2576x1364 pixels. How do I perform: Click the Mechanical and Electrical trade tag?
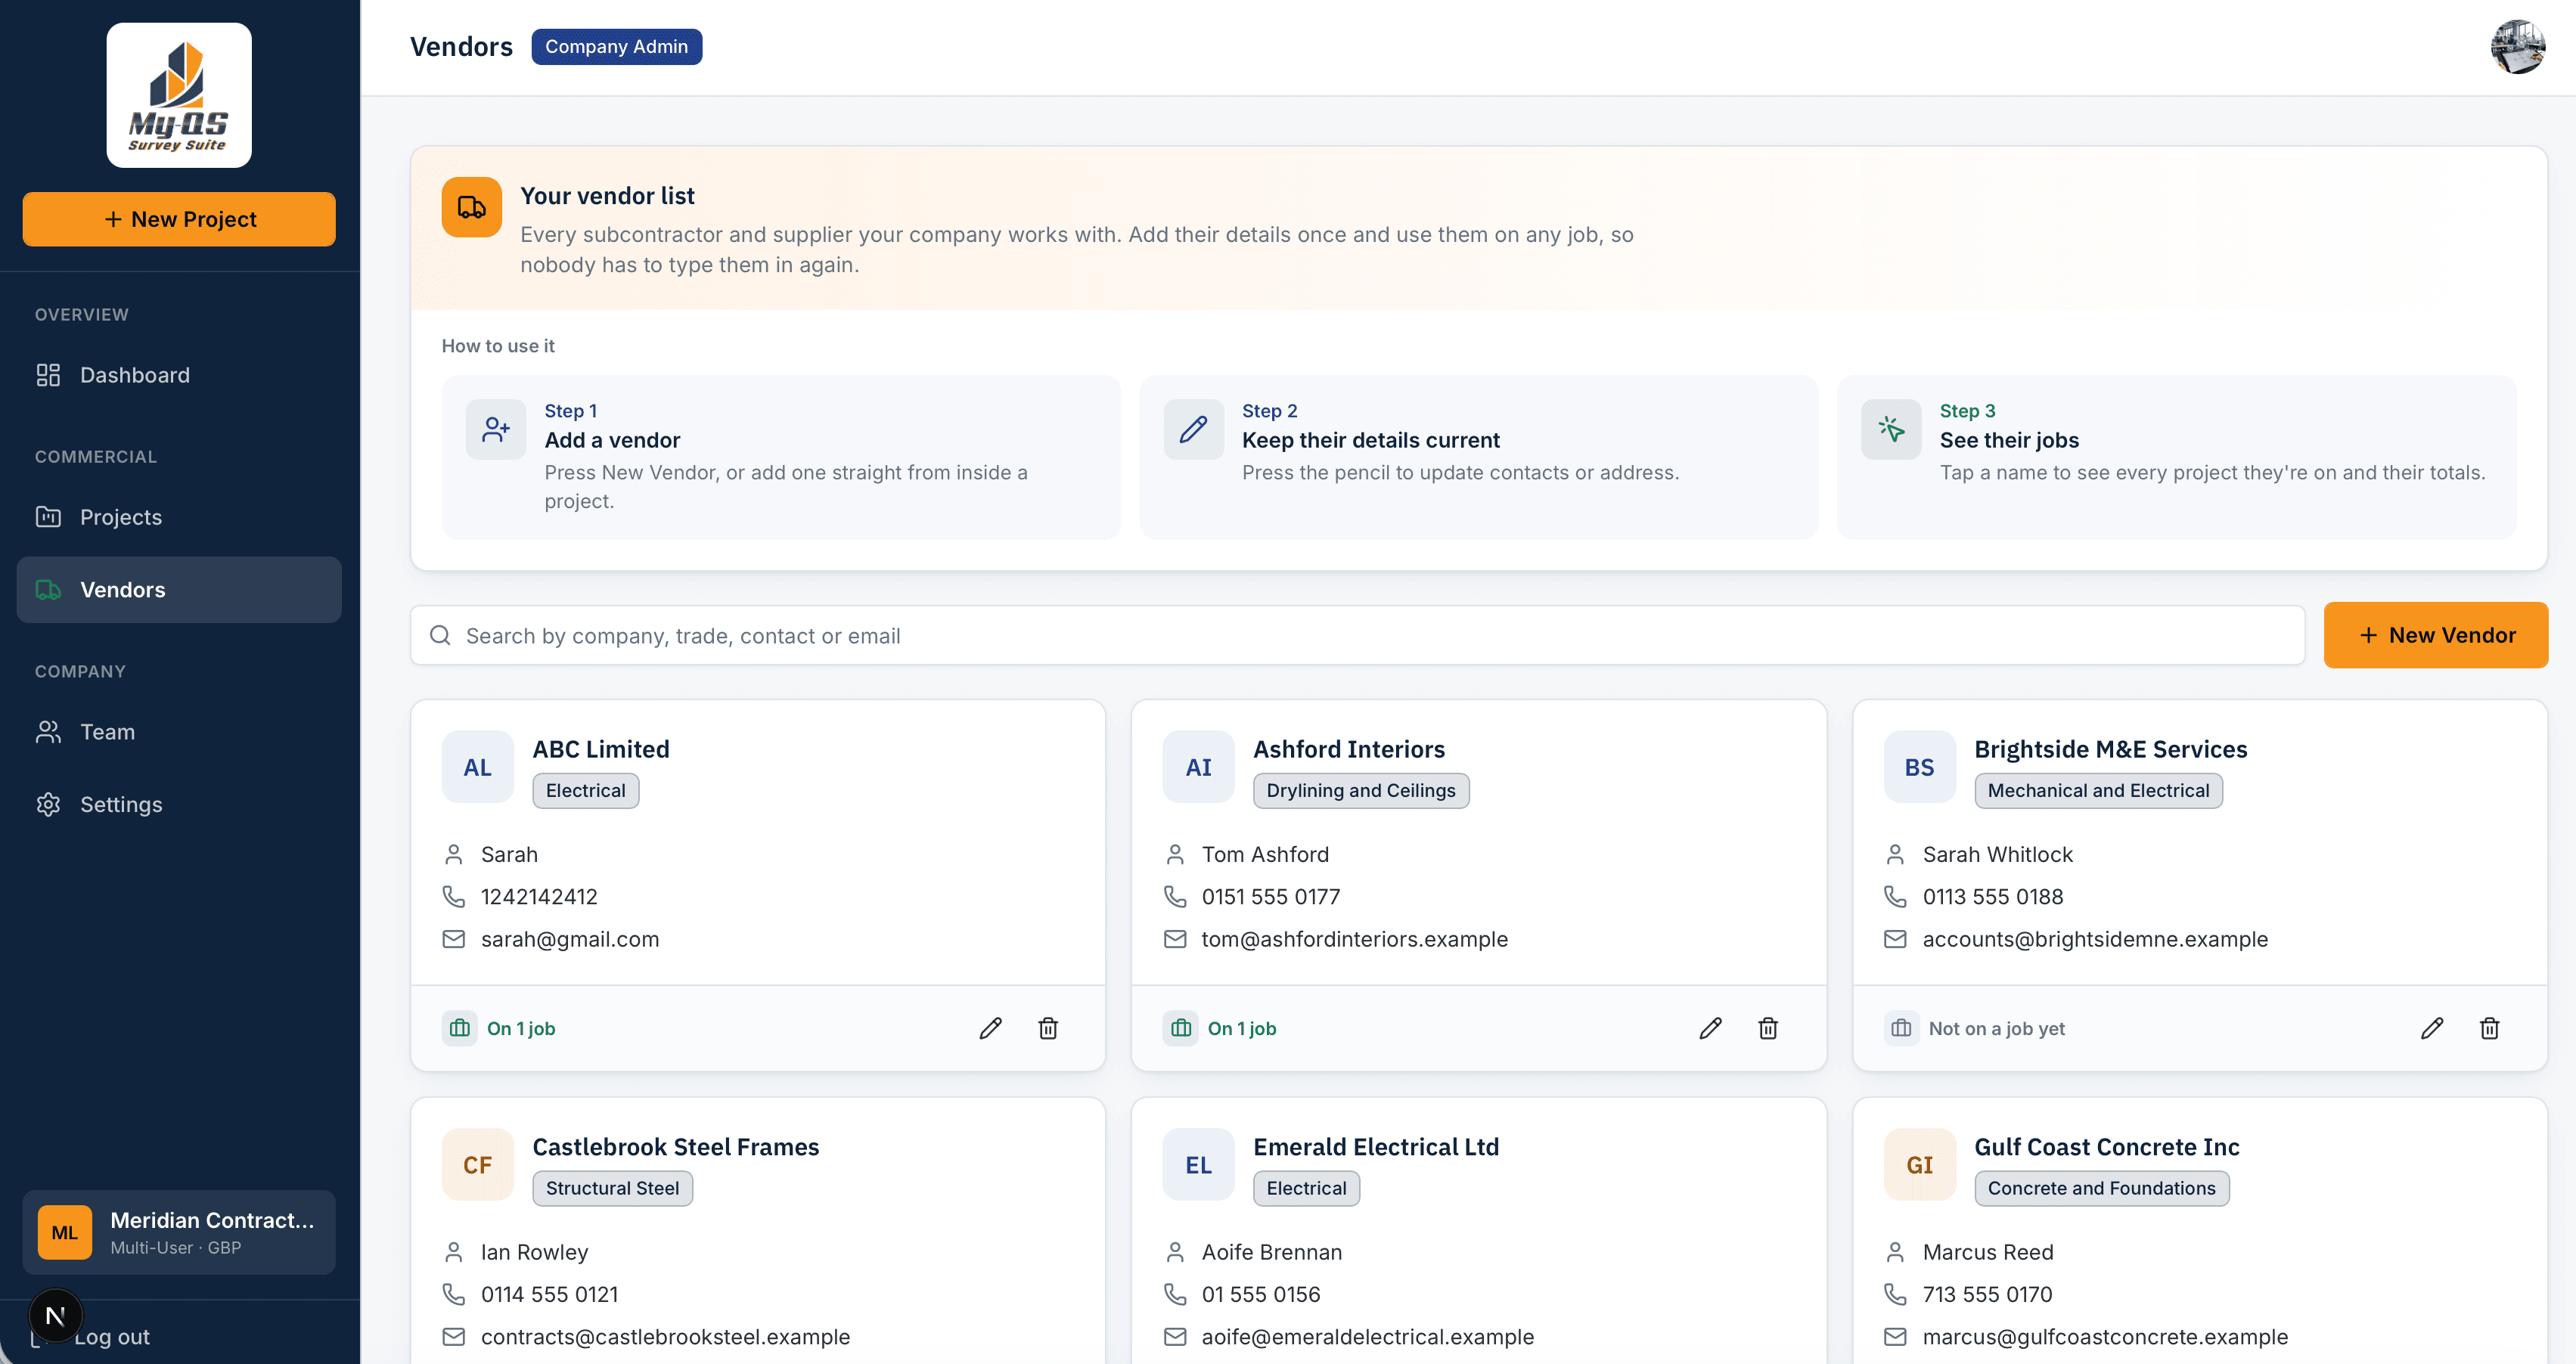(2098, 790)
